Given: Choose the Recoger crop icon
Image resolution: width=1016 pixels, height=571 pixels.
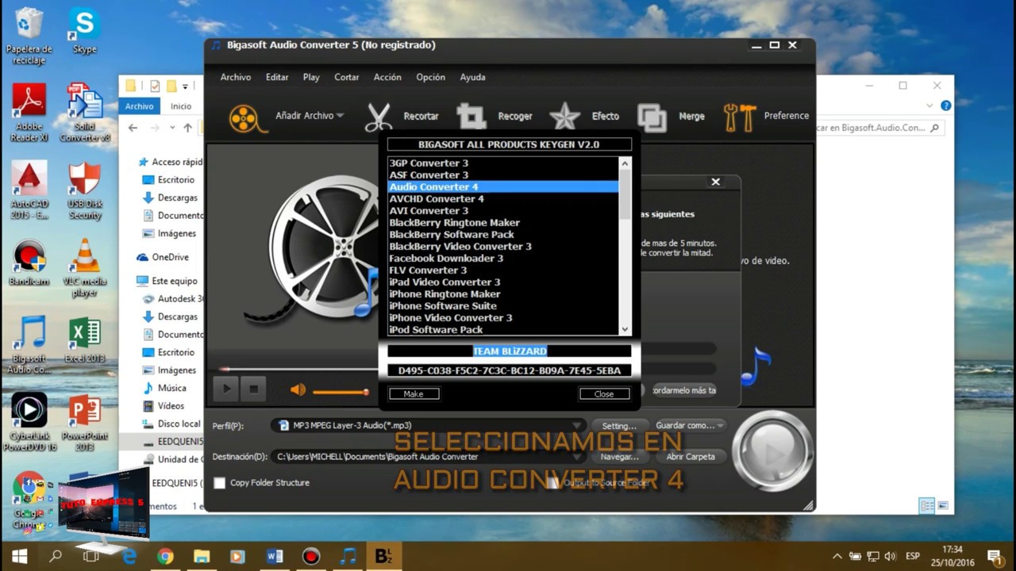Looking at the screenshot, I should 471,117.
